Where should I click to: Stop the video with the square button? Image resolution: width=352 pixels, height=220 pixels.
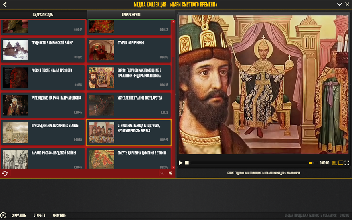point(187,163)
